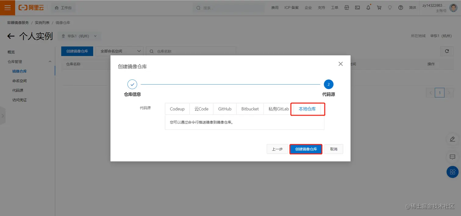The width and height of the screenshot is (461, 216).
Task: Open the notifications bell
Action: [368, 8]
